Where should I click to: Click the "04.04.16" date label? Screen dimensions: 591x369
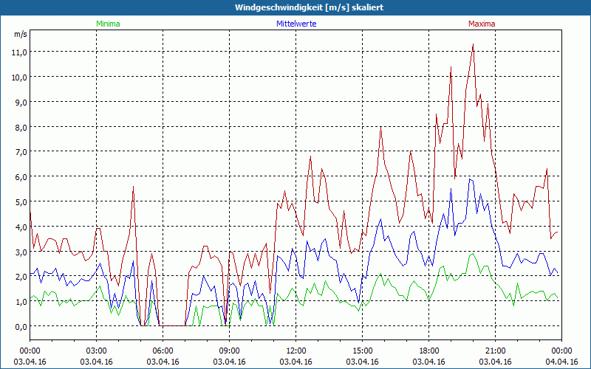coord(561,362)
